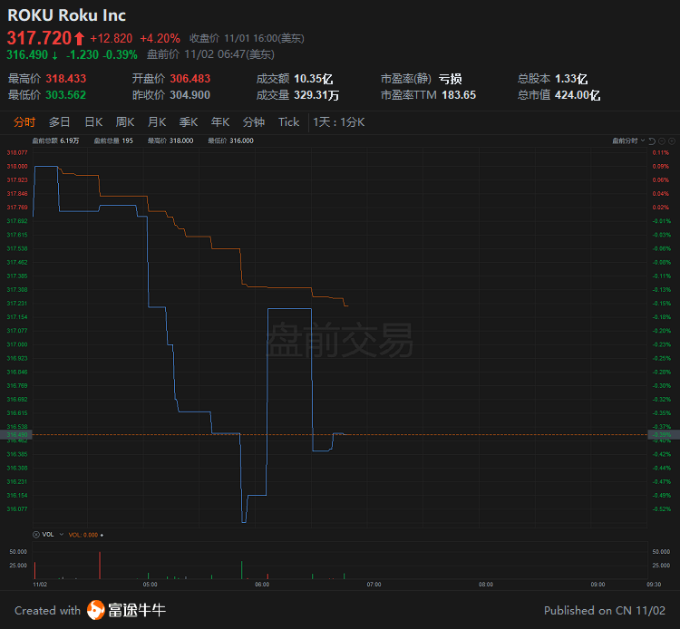Show the 年K chart tab
Viewport: 680px width, 629px height.
point(220,122)
